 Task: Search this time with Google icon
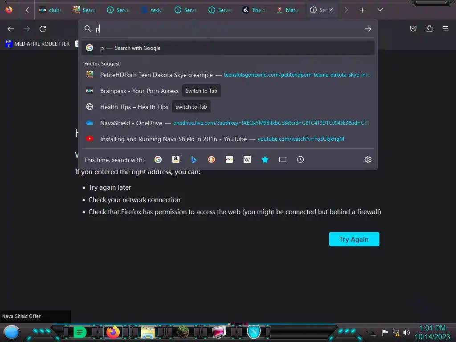tap(158, 159)
